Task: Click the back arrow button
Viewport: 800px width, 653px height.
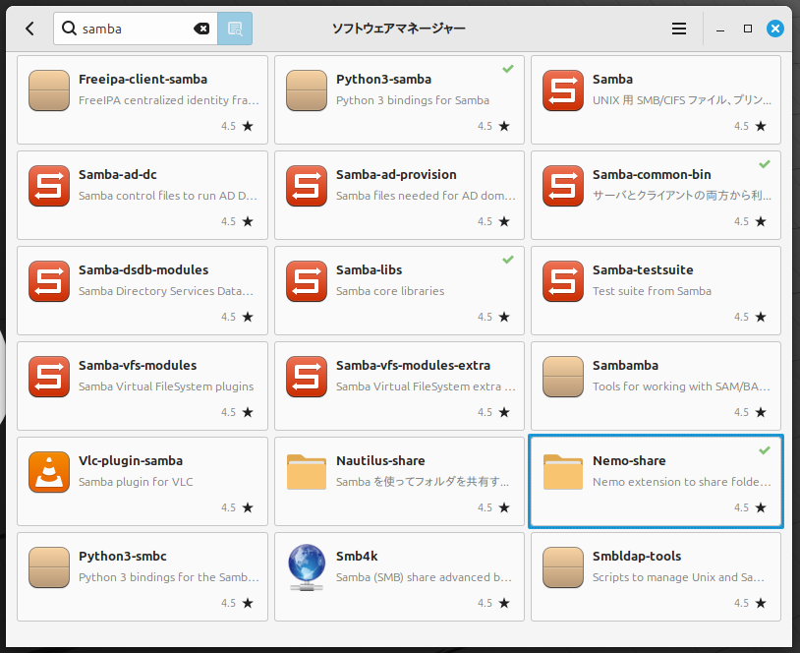Action: (29, 29)
